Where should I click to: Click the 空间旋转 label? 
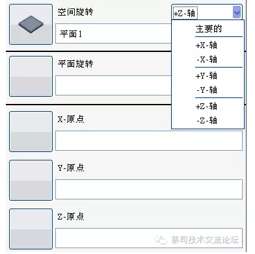[x=75, y=12]
